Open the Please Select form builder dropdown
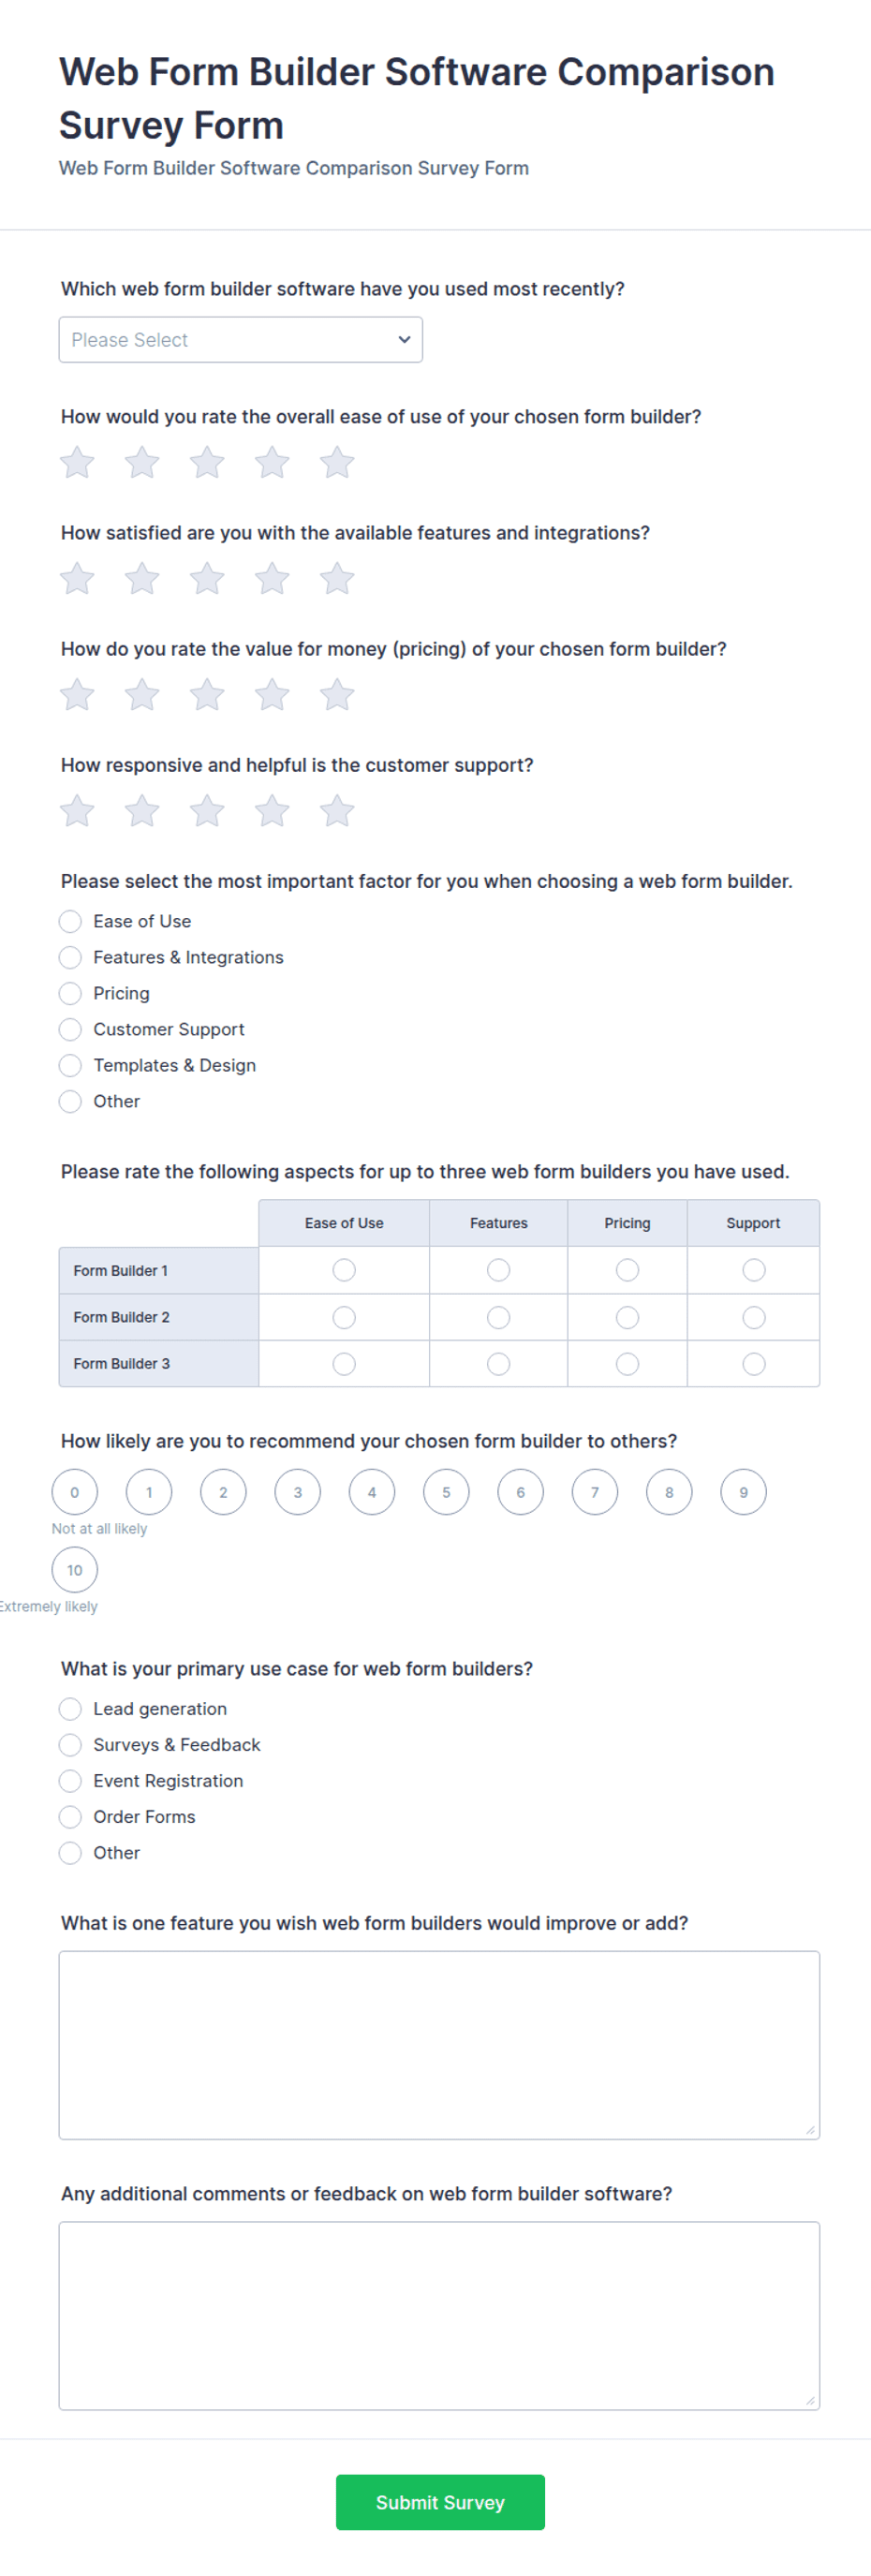Image resolution: width=871 pixels, height=2576 pixels. pos(241,340)
